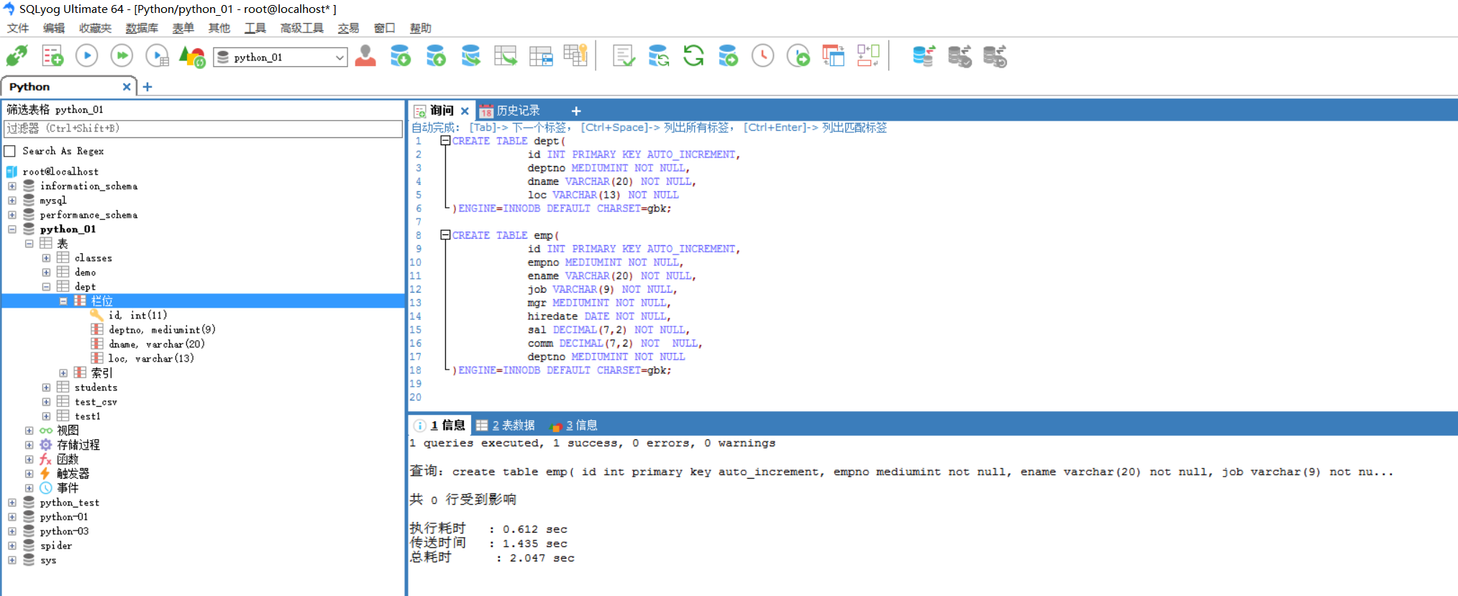1458x596 pixels.
Task: Expand the information_schema database node
Action: (12, 186)
